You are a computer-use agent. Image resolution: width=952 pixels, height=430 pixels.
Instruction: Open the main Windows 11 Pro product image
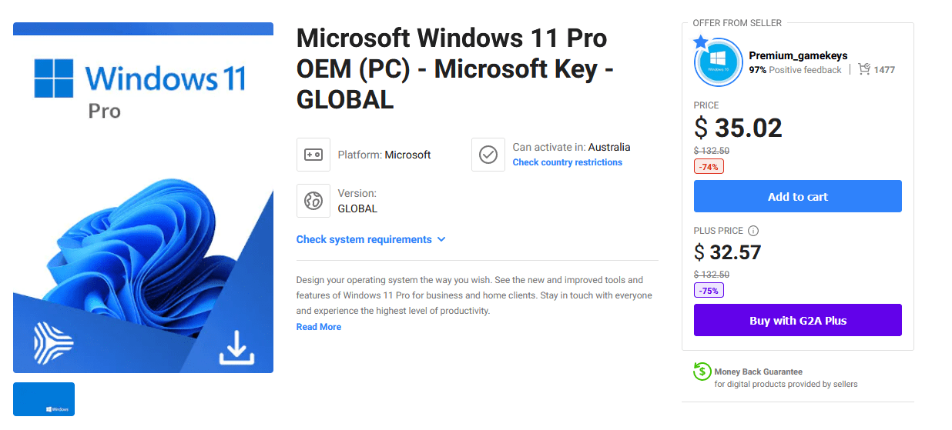(143, 198)
